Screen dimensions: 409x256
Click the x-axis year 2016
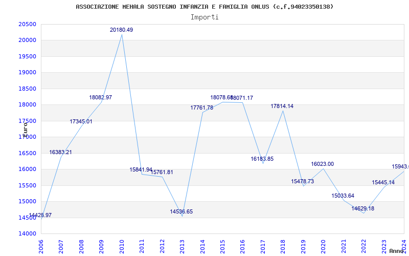(x=242, y=247)
